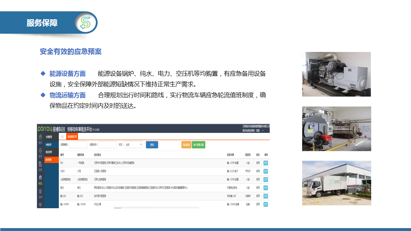Click 打开 button for route 001
The height and width of the screenshot is (231, 411).
pos(266,163)
